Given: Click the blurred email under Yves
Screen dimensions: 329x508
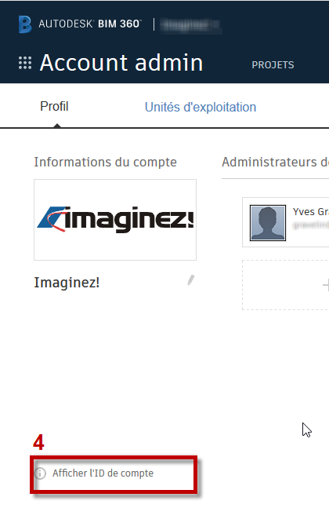Looking at the screenshot, I should coord(310,225).
